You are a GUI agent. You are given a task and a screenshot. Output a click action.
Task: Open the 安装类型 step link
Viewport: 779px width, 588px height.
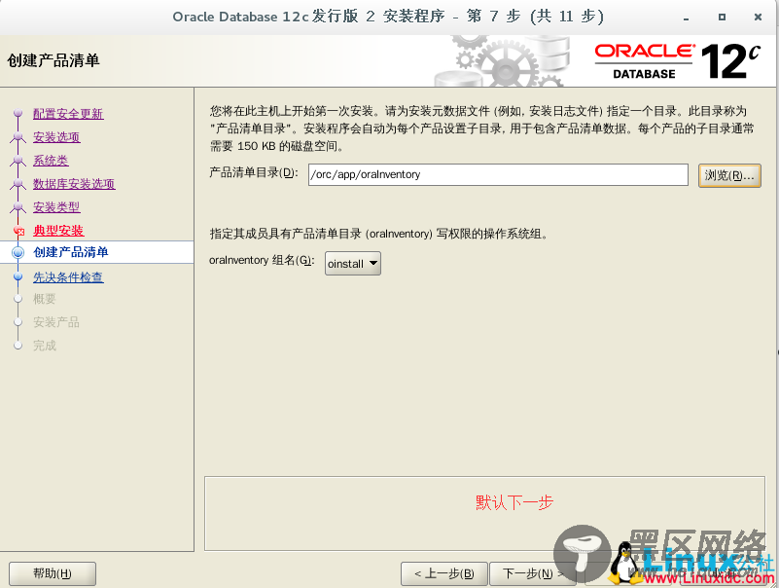[x=56, y=207]
